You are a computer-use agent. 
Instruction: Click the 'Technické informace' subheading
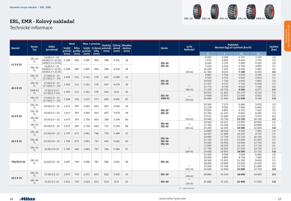(31, 28)
